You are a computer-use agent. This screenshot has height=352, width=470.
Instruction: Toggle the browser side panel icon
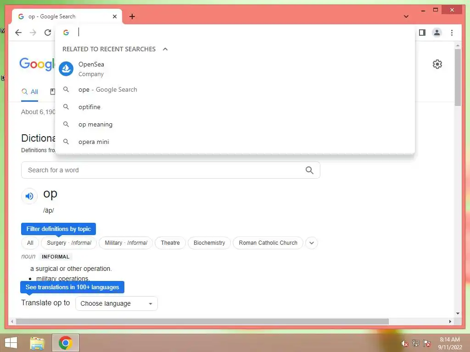click(x=422, y=33)
